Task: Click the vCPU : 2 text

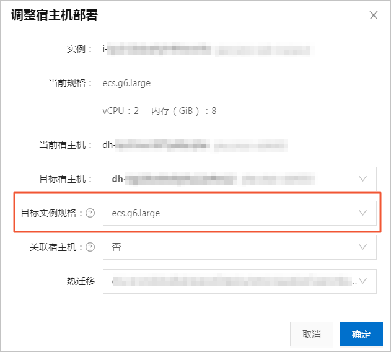Action: (x=120, y=111)
